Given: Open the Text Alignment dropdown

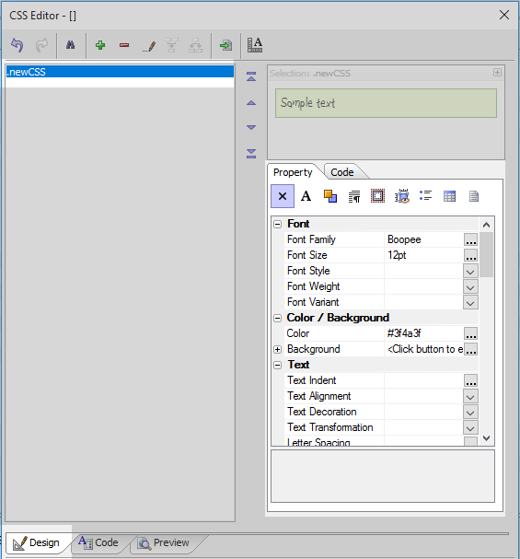Looking at the screenshot, I should pyautogui.click(x=470, y=396).
